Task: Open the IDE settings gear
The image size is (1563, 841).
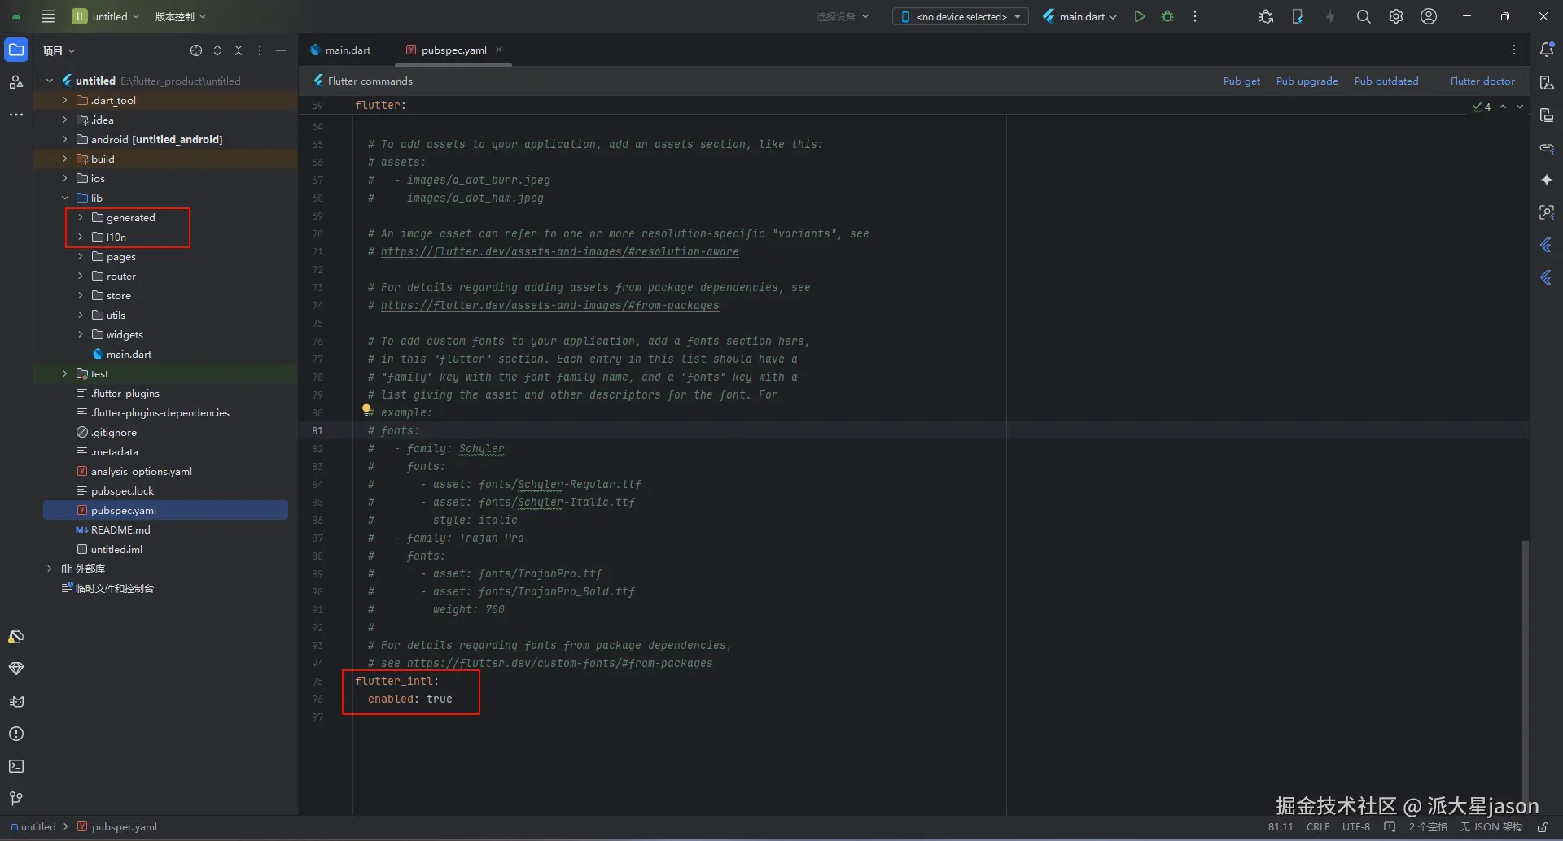Action: click(x=1396, y=16)
